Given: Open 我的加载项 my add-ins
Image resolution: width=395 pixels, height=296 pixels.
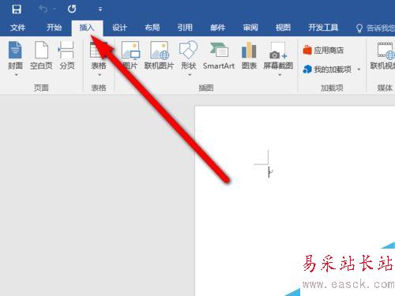Looking at the screenshot, I should (327, 69).
